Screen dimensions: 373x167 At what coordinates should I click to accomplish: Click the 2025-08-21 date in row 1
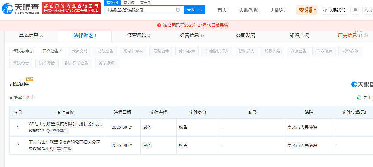(x=122, y=128)
